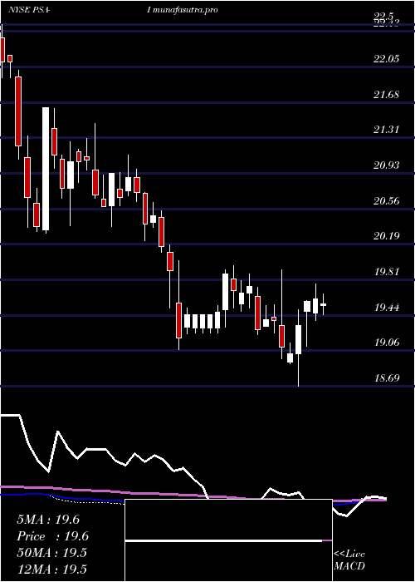The image size is (415, 582).
Task: Click the 5MA : 19.6 readout
Action: point(48,520)
